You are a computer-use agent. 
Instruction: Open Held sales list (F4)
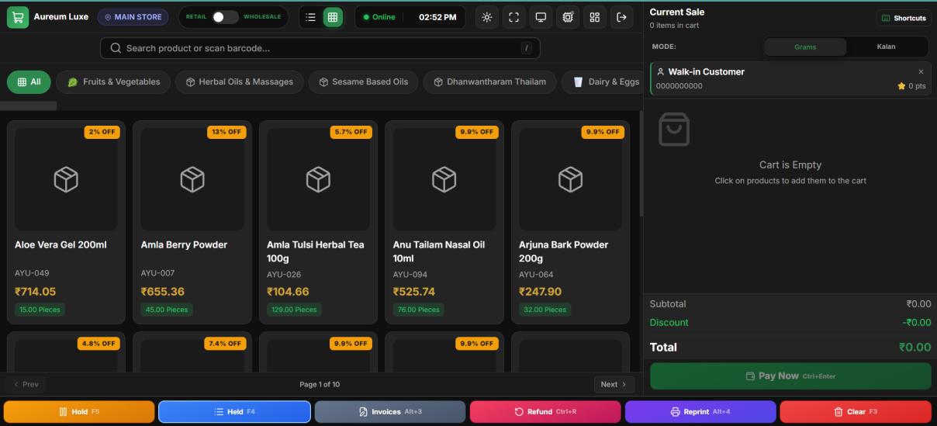coord(234,411)
